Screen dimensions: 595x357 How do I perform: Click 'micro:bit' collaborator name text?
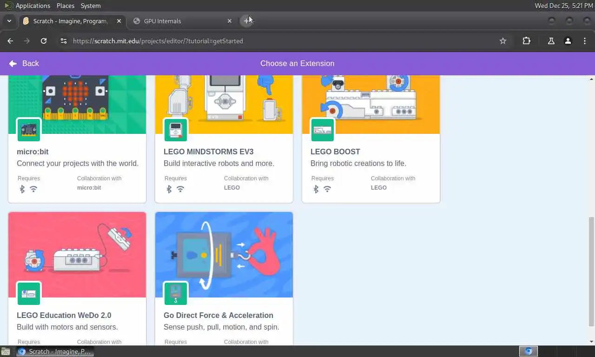click(89, 188)
